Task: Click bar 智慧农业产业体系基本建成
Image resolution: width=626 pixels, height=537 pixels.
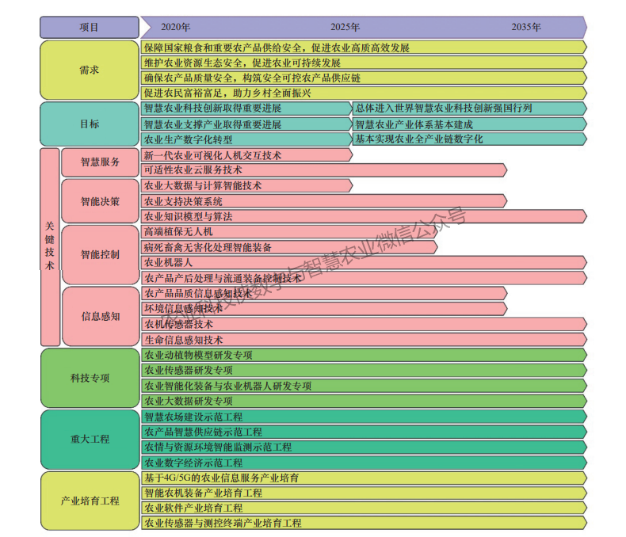Action: pyautogui.click(x=469, y=124)
